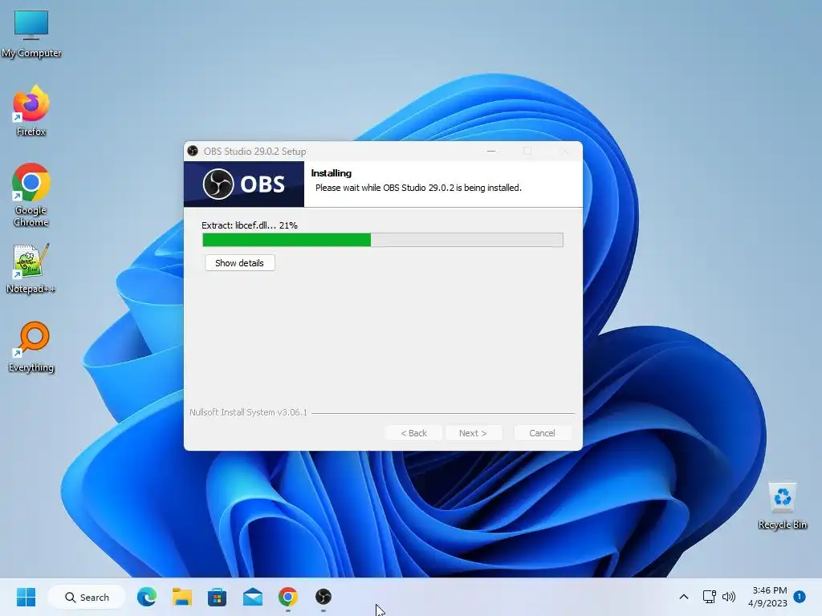Screen dimensions: 822x616
Task: Open File Explorer from taskbar
Action: pos(182,597)
